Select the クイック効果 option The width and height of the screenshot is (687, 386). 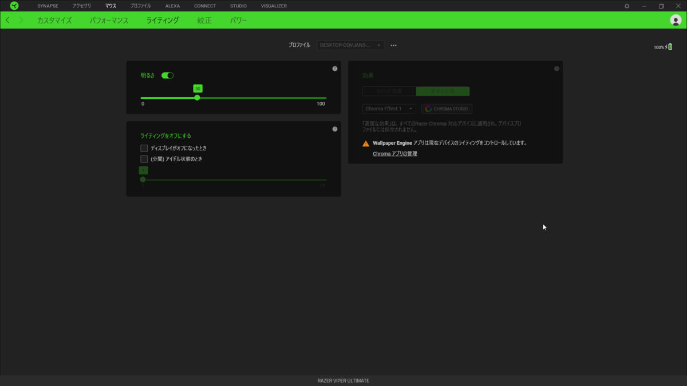tap(389, 91)
